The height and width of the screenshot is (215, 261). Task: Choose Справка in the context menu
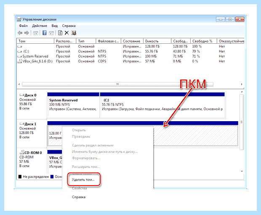point(79,197)
